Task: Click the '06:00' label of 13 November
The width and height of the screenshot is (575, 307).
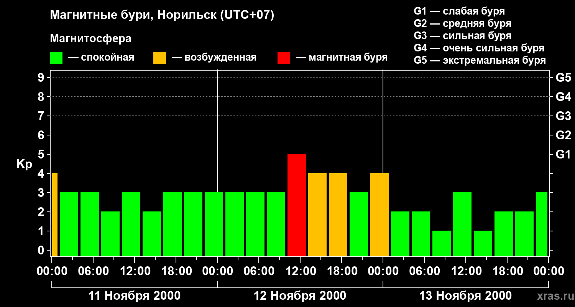Action: pos(424,271)
